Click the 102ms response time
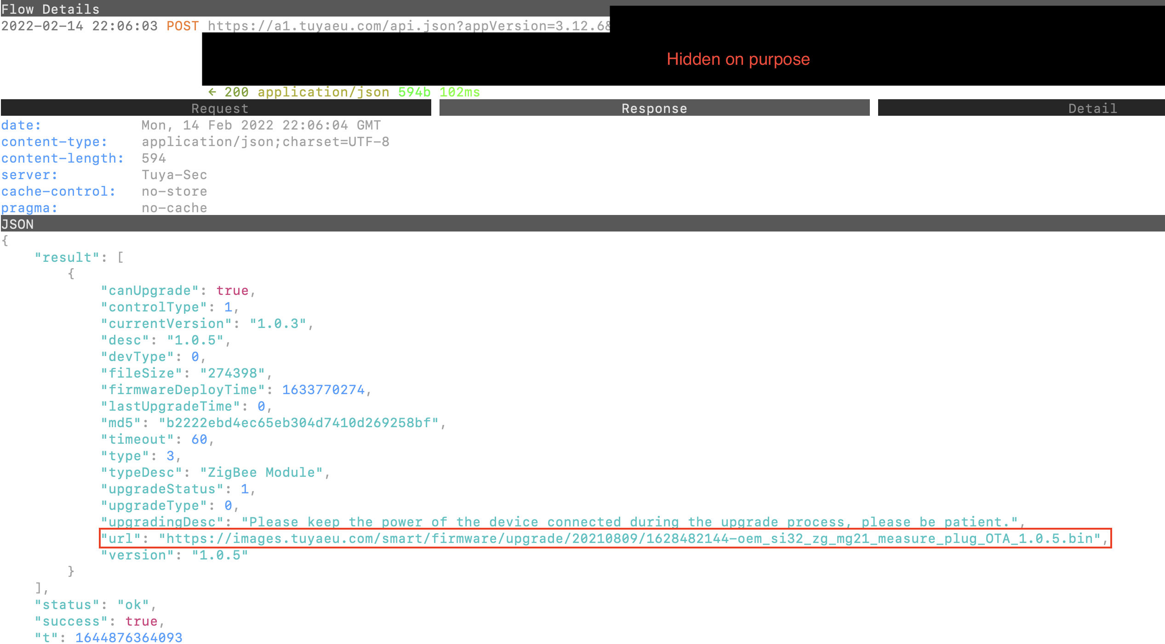 click(x=460, y=92)
